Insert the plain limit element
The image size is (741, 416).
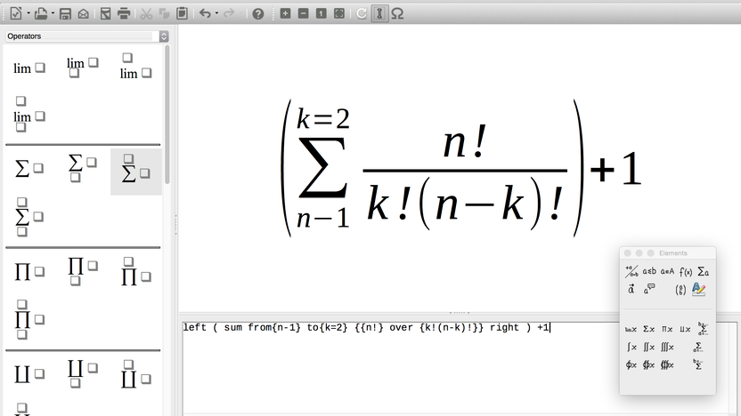point(29,68)
